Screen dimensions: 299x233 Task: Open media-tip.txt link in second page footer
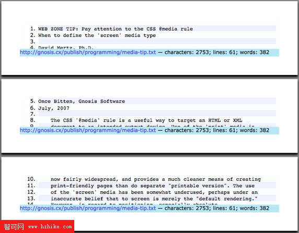(x=88, y=130)
